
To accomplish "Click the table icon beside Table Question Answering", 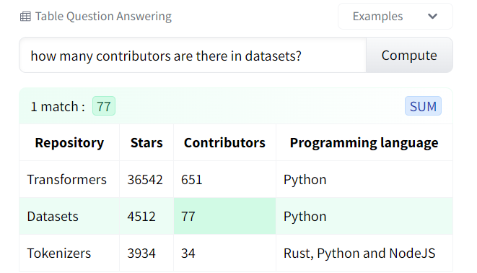I will [x=25, y=17].
